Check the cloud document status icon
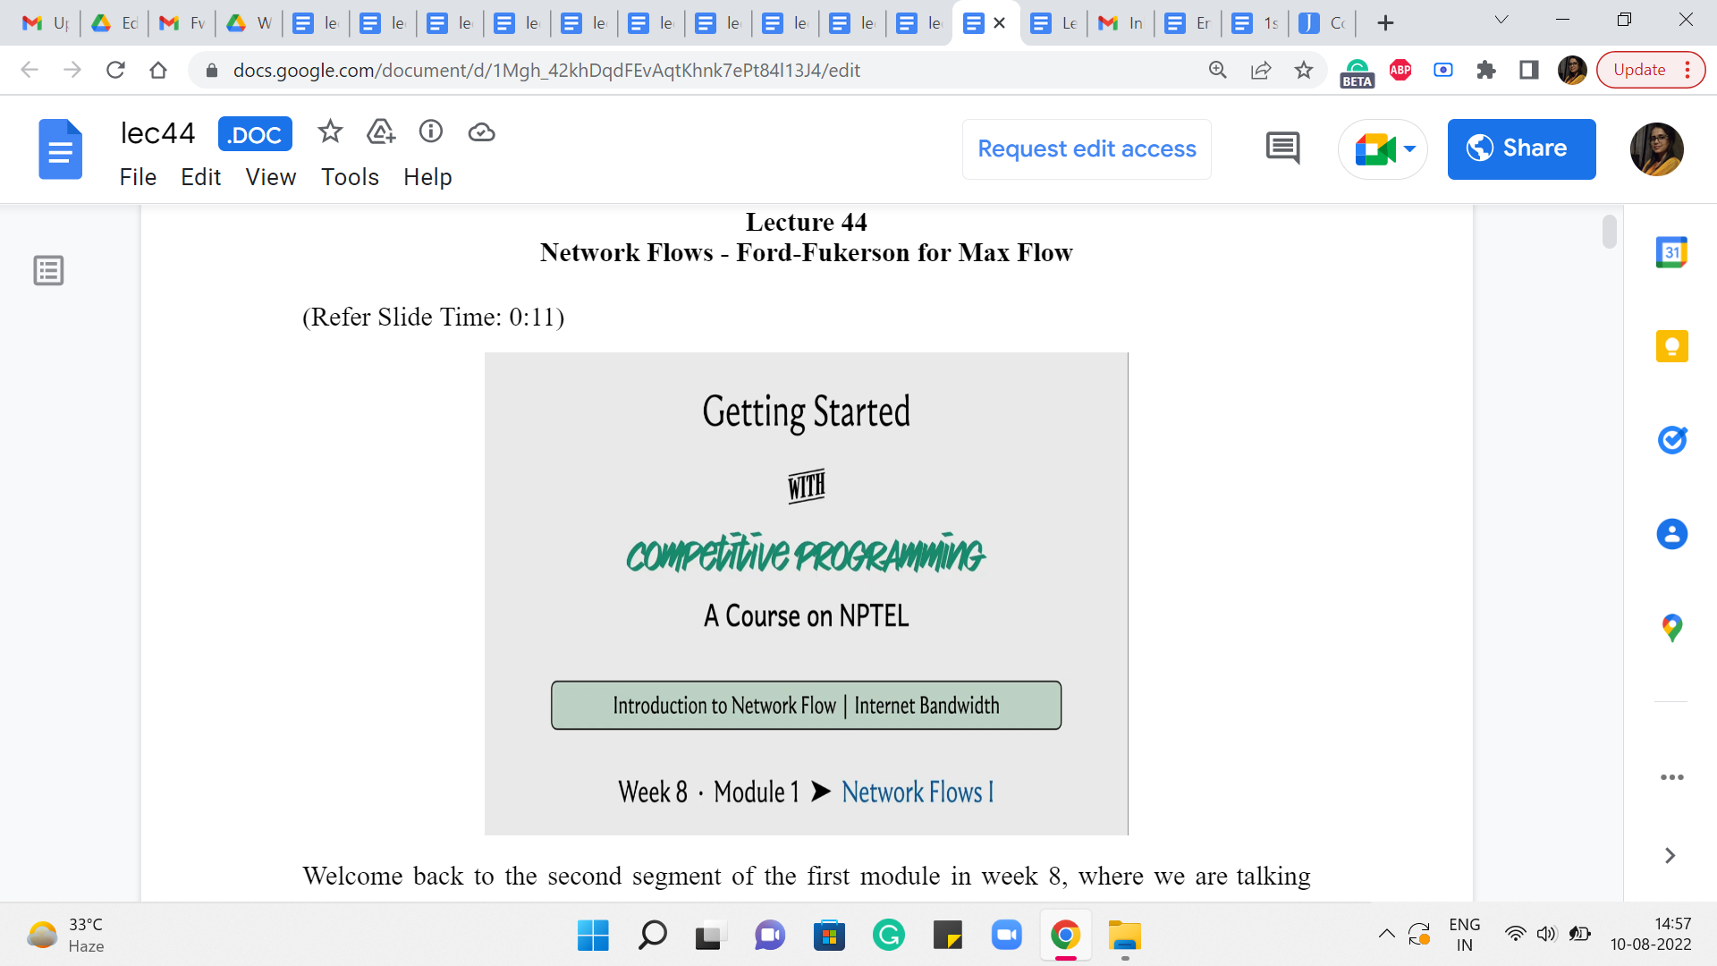 pyautogui.click(x=481, y=132)
